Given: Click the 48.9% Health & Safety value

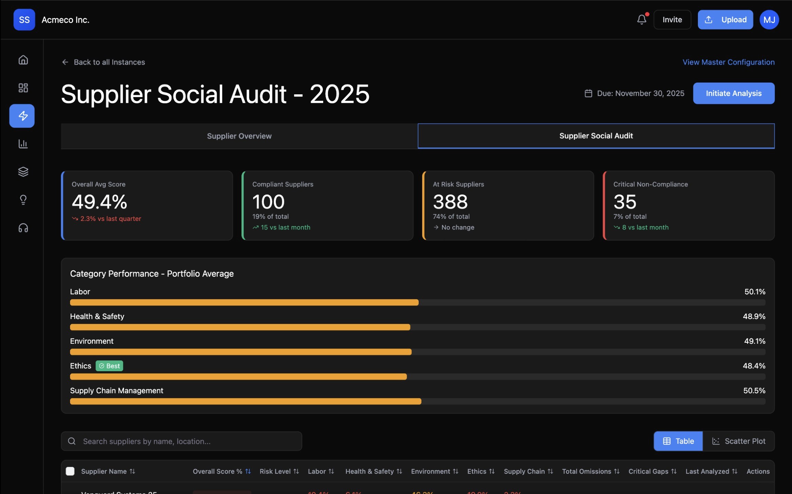Looking at the screenshot, I should coord(754,317).
